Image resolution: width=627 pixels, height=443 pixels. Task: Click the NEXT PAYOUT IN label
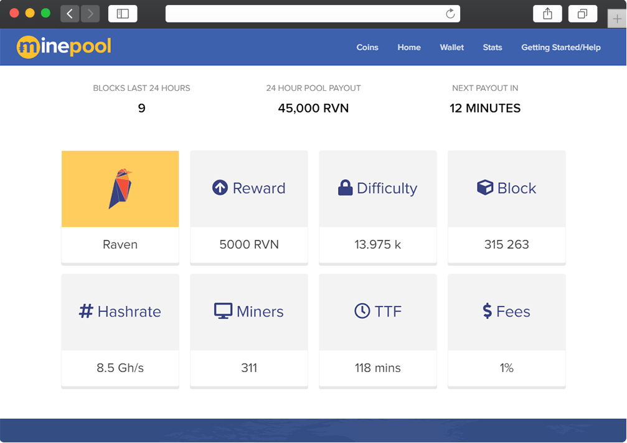pyautogui.click(x=485, y=88)
